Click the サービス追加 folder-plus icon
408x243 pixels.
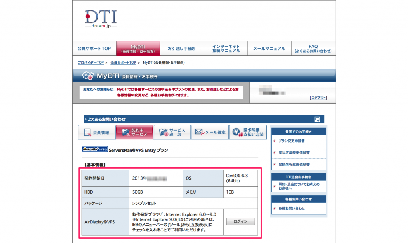[x=163, y=132]
